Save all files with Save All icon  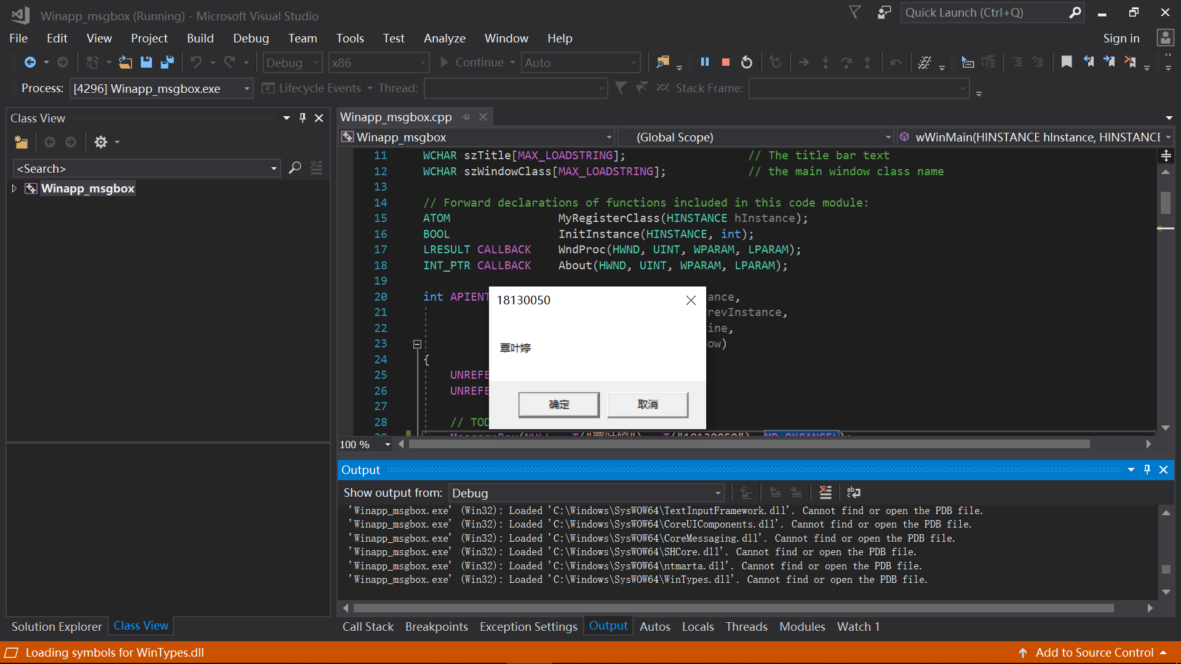coord(167,61)
